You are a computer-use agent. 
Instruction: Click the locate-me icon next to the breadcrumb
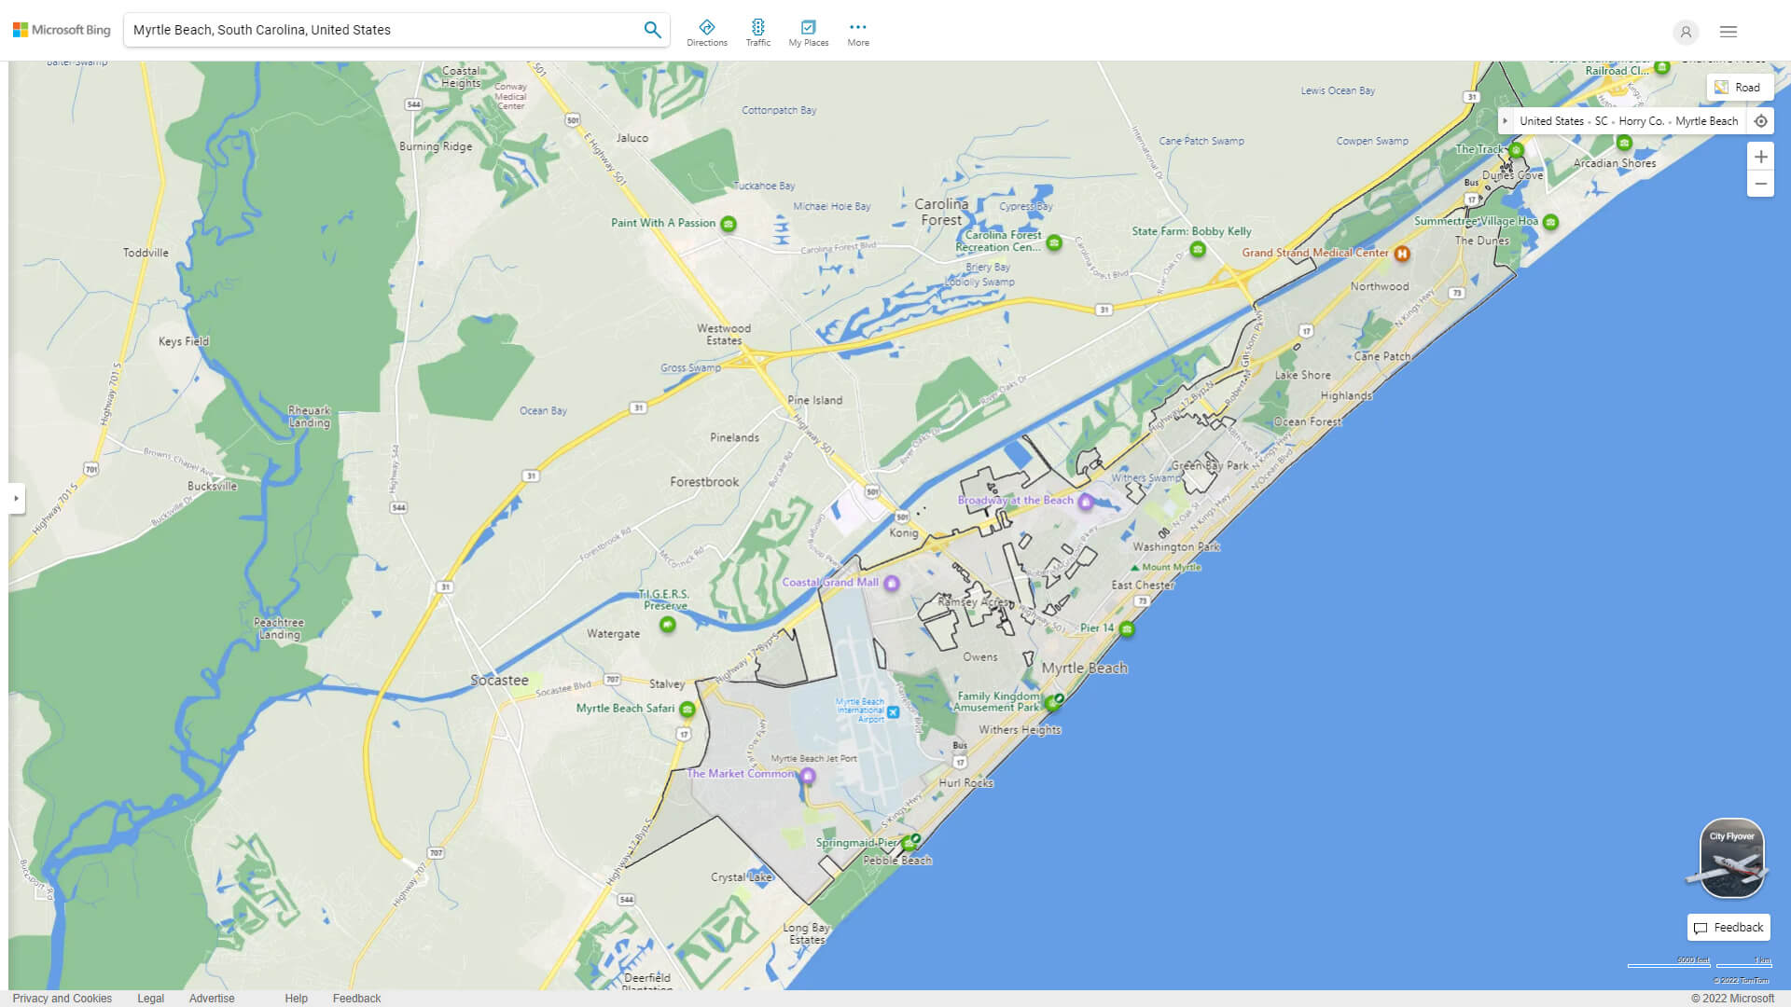click(1761, 120)
